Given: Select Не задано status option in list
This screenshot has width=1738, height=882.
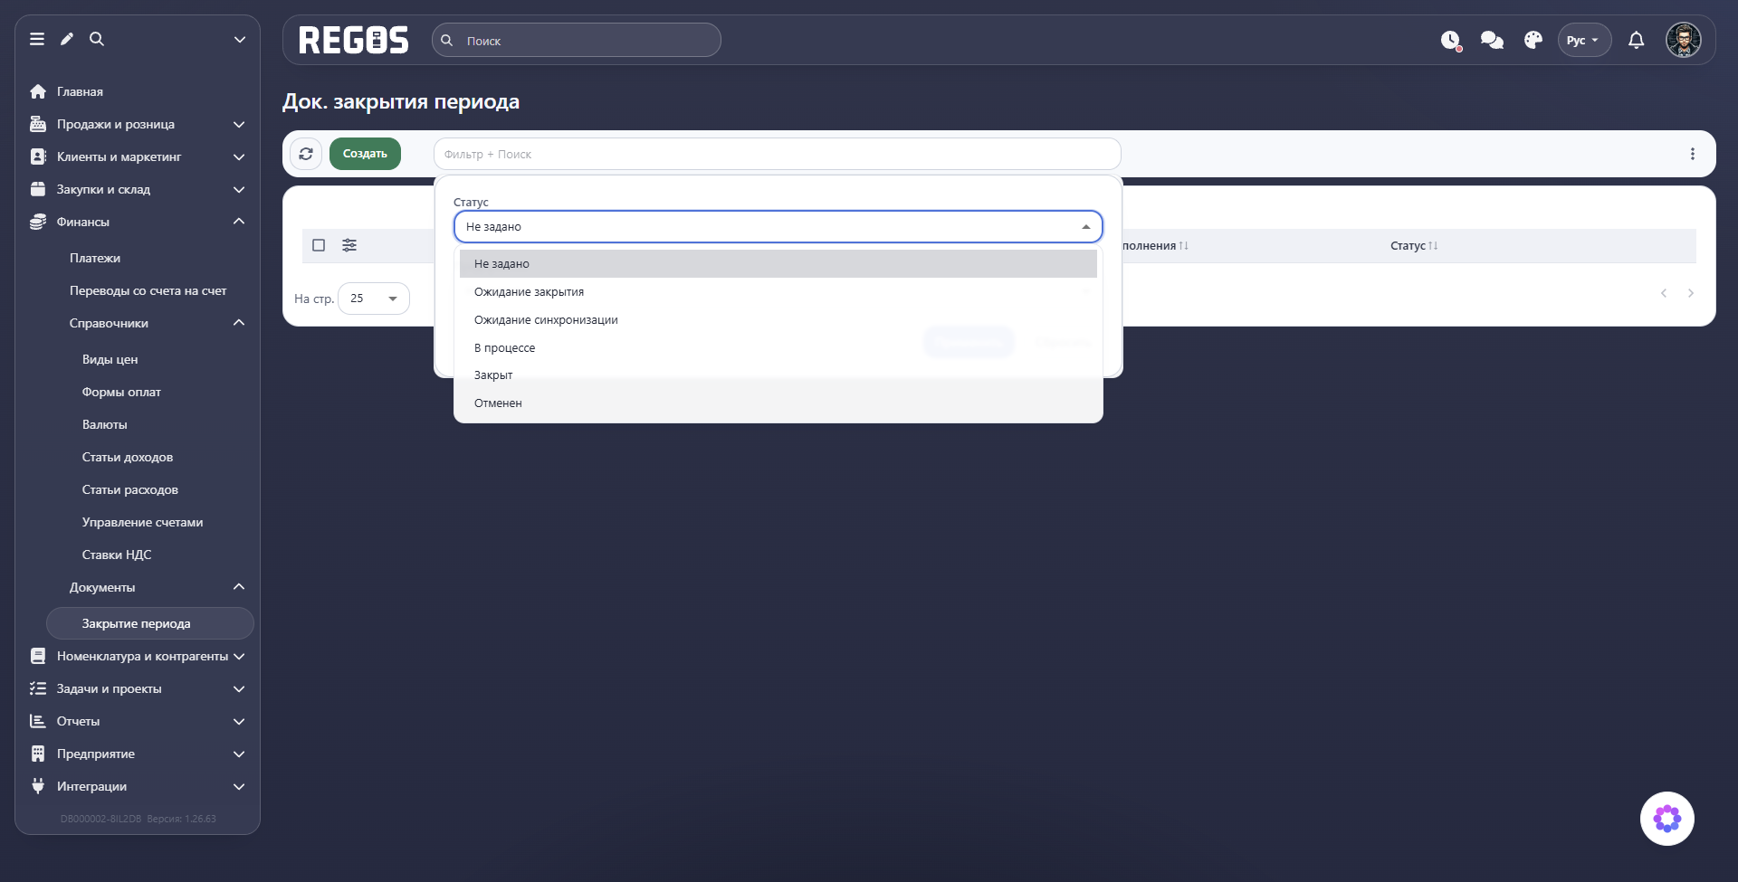Looking at the screenshot, I should point(778,264).
